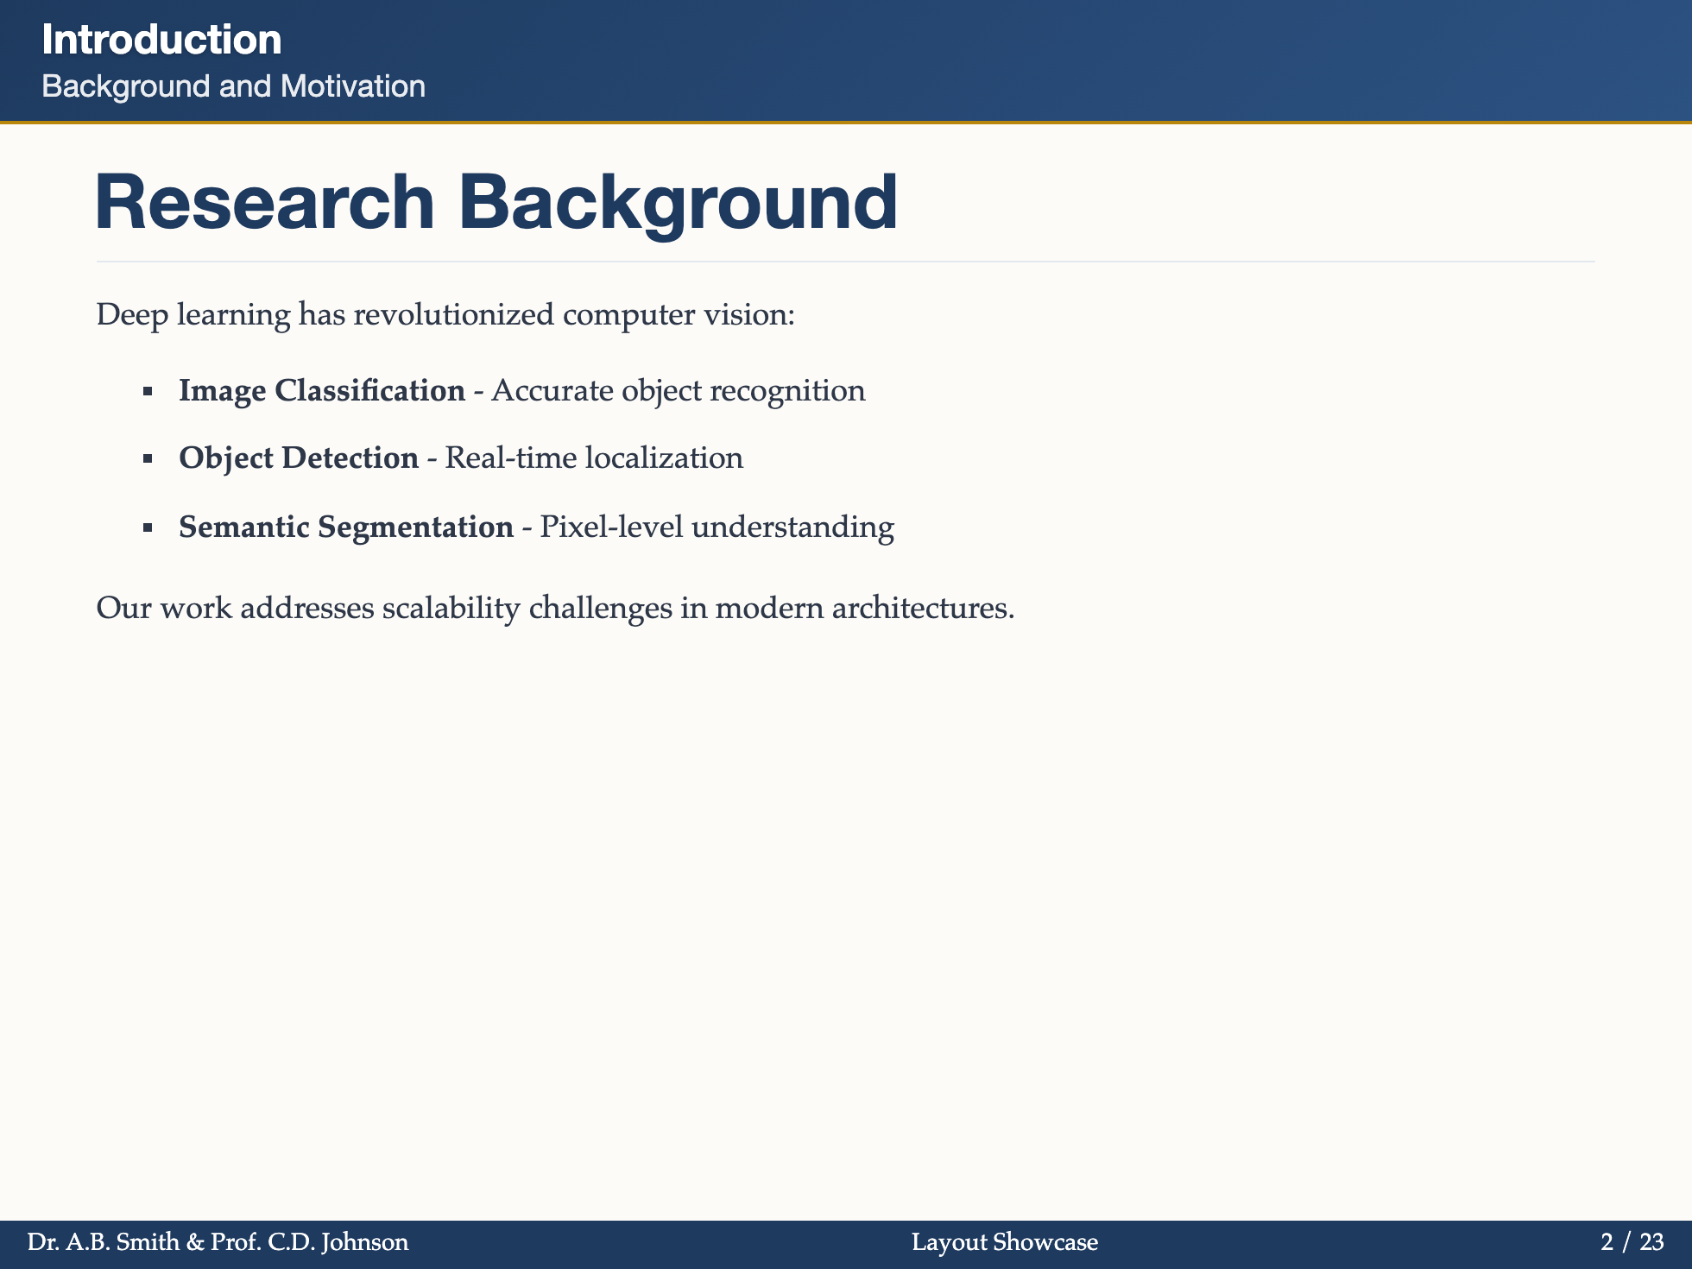Click the bullet marker before Object Detection
Viewport: 1692px width, 1269px height.
pos(147,458)
